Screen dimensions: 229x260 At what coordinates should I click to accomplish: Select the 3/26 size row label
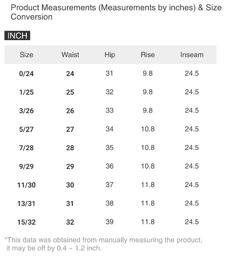(27, 111)
